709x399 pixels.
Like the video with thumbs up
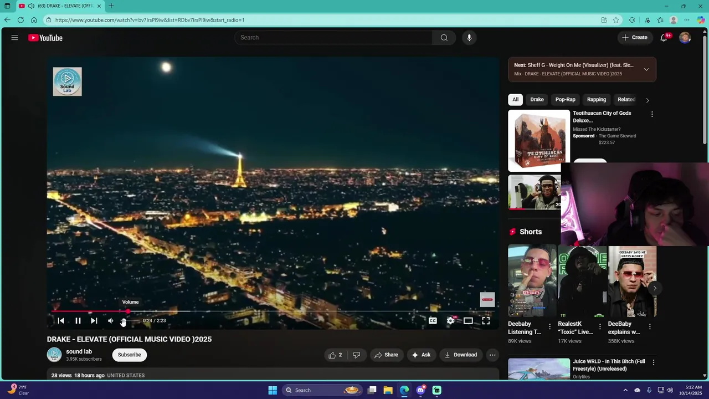[335, 355]
